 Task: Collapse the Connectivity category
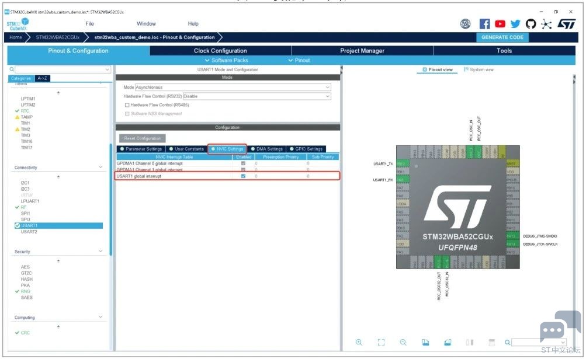(x=100, y=167)
